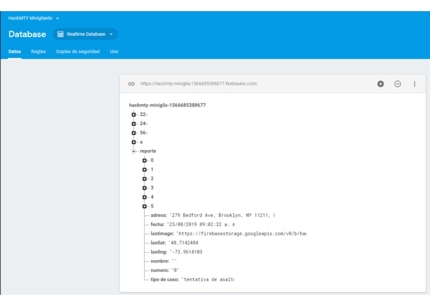Add a child node with plus icon

pos(381,84)
